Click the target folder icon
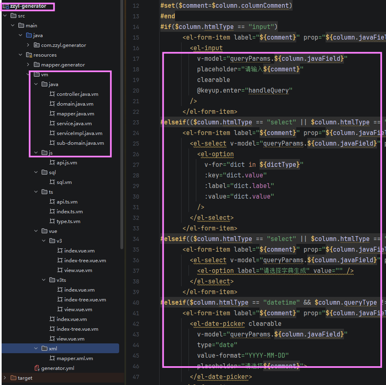The height and width of the screenshot is (385, 386). 13,378
